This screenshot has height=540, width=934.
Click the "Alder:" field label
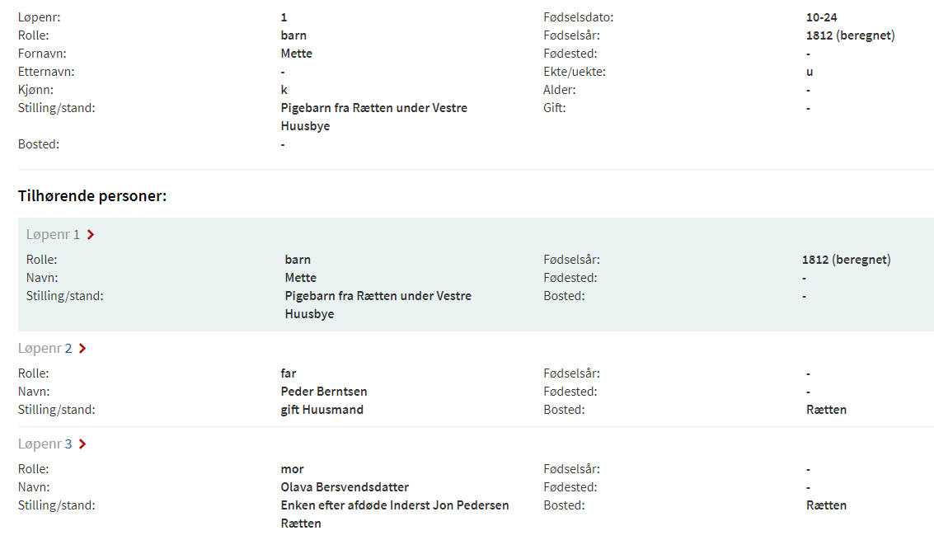560,90
